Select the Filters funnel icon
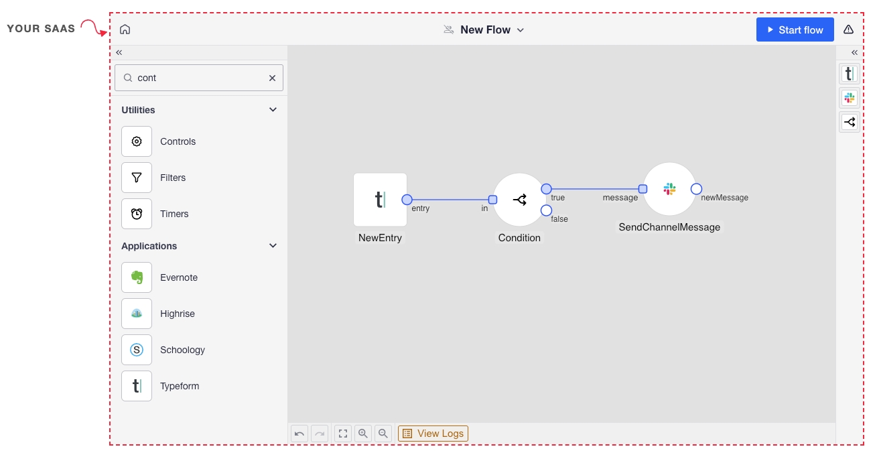The width and height of the screenshot is (877, 461). [137, 178]
